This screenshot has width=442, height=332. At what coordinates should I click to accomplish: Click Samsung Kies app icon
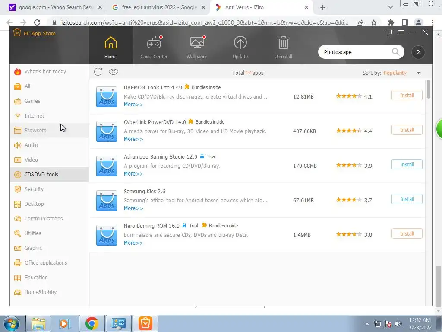(107, 201)
